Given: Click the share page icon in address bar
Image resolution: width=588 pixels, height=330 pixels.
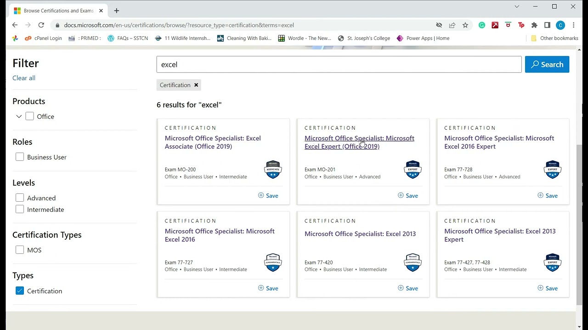Looking at the screenshot, I should [x=452, y=25].
